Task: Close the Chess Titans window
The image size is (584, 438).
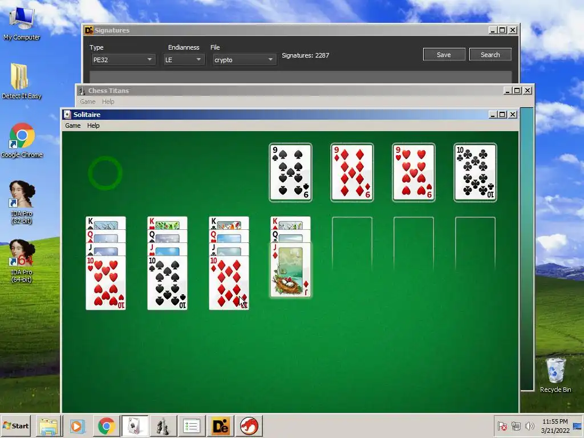Action: (x=528, y=91)
